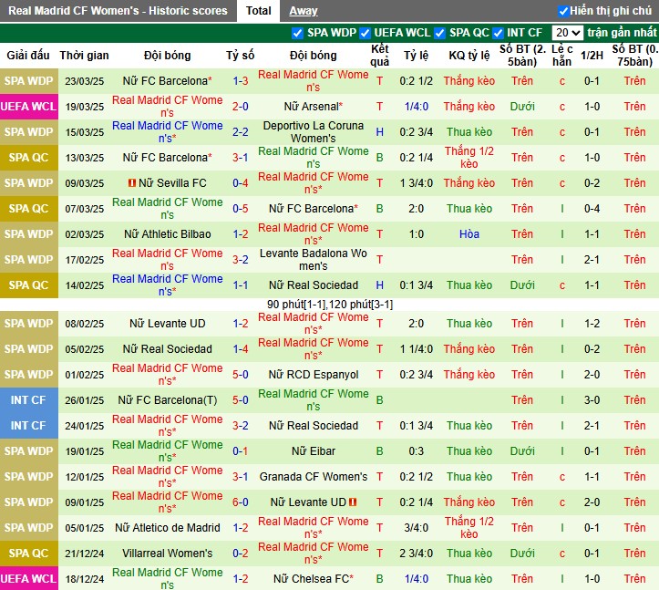The height and width of the screenshot is (590, 659).
Task: Click Real Madrid CF Women's link on 02/03/25 row
Action: (x=314, y=233)
